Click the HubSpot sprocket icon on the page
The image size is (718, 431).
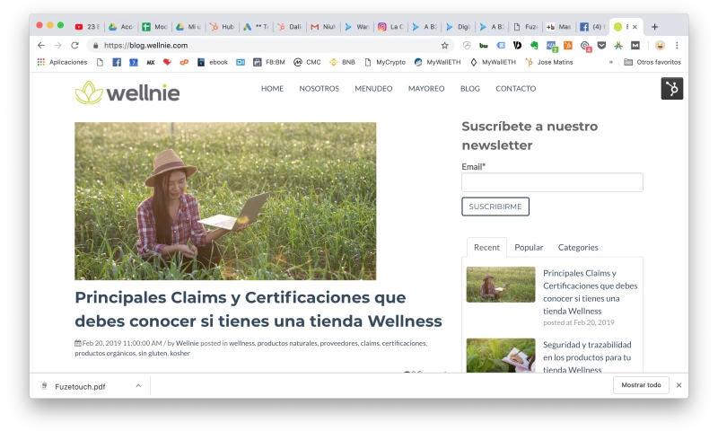(671, 88)
